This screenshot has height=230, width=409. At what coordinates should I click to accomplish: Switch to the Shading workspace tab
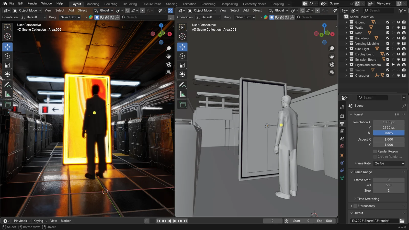[172, 4]
